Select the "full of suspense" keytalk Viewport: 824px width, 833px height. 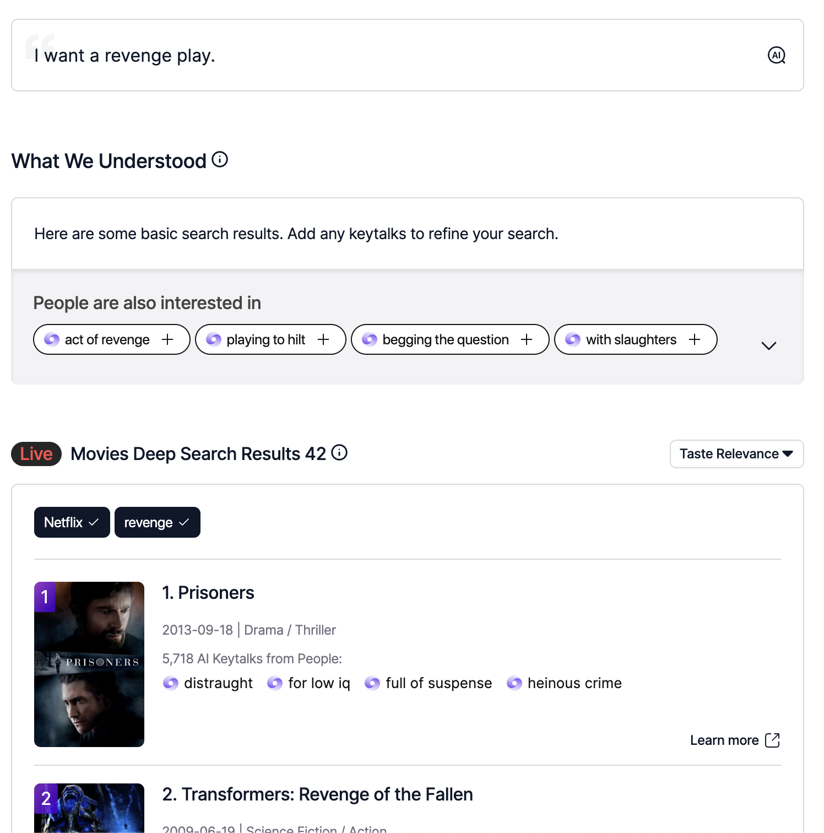(x=438, y=683)
